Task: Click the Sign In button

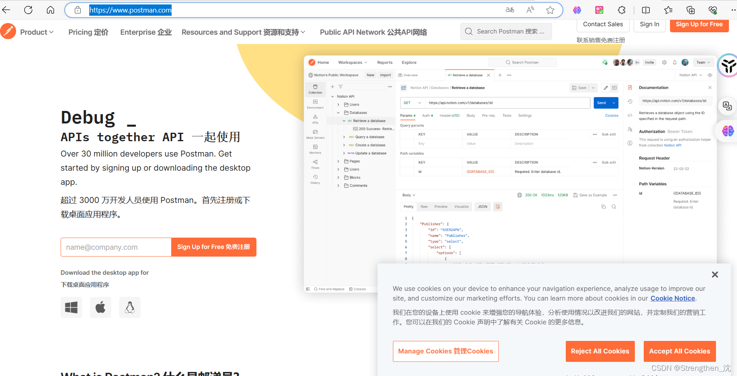Action: (649, 25)
